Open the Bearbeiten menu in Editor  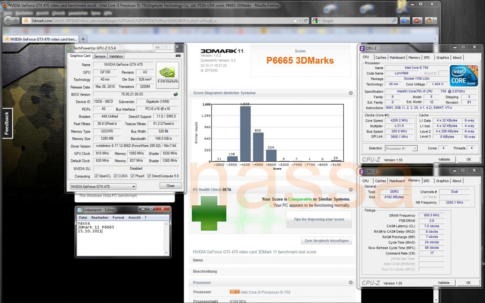tap(100, 217)
